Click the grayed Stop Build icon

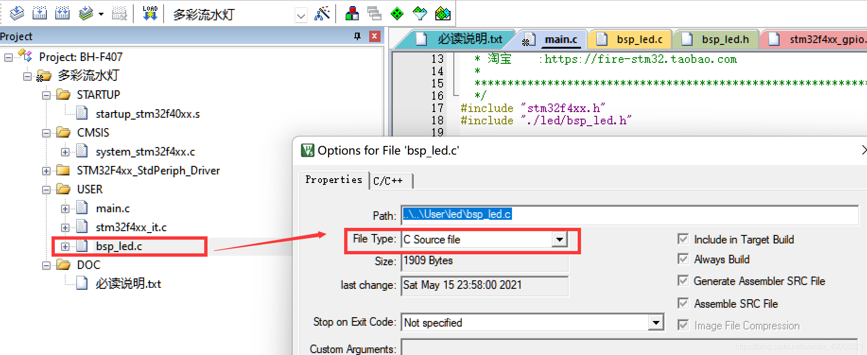click(120, 13)
